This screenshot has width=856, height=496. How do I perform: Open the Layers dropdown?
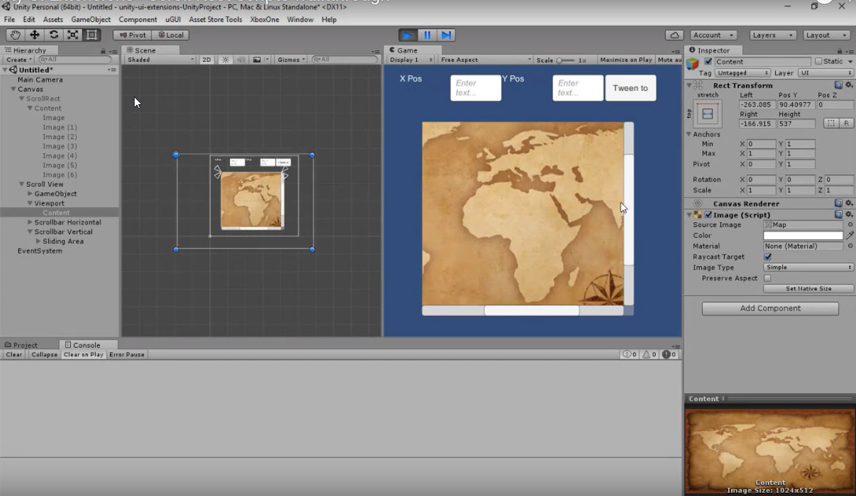(773, 35)
